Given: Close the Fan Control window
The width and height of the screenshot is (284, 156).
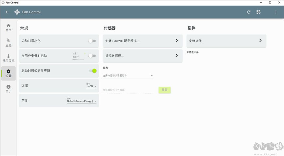Looking at the screenshot, I should click(279, 3).
